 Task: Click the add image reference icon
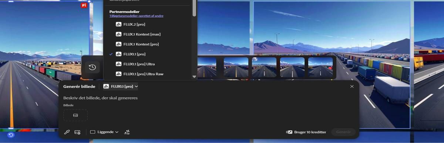click(x=77, y=132)
